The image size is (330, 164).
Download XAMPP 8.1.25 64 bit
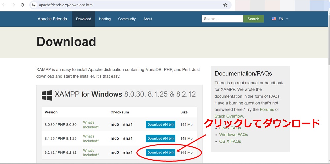pos(160,138)
